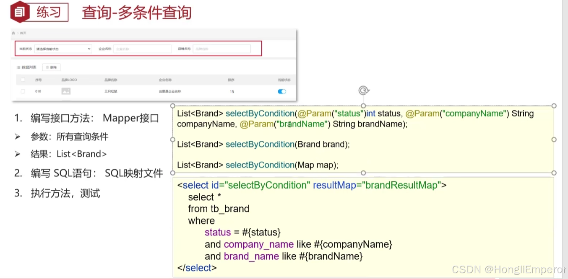Screen dimensions: 568x279
Task: Click the 品牌名称 column header in the table
Action: (110, 80)
